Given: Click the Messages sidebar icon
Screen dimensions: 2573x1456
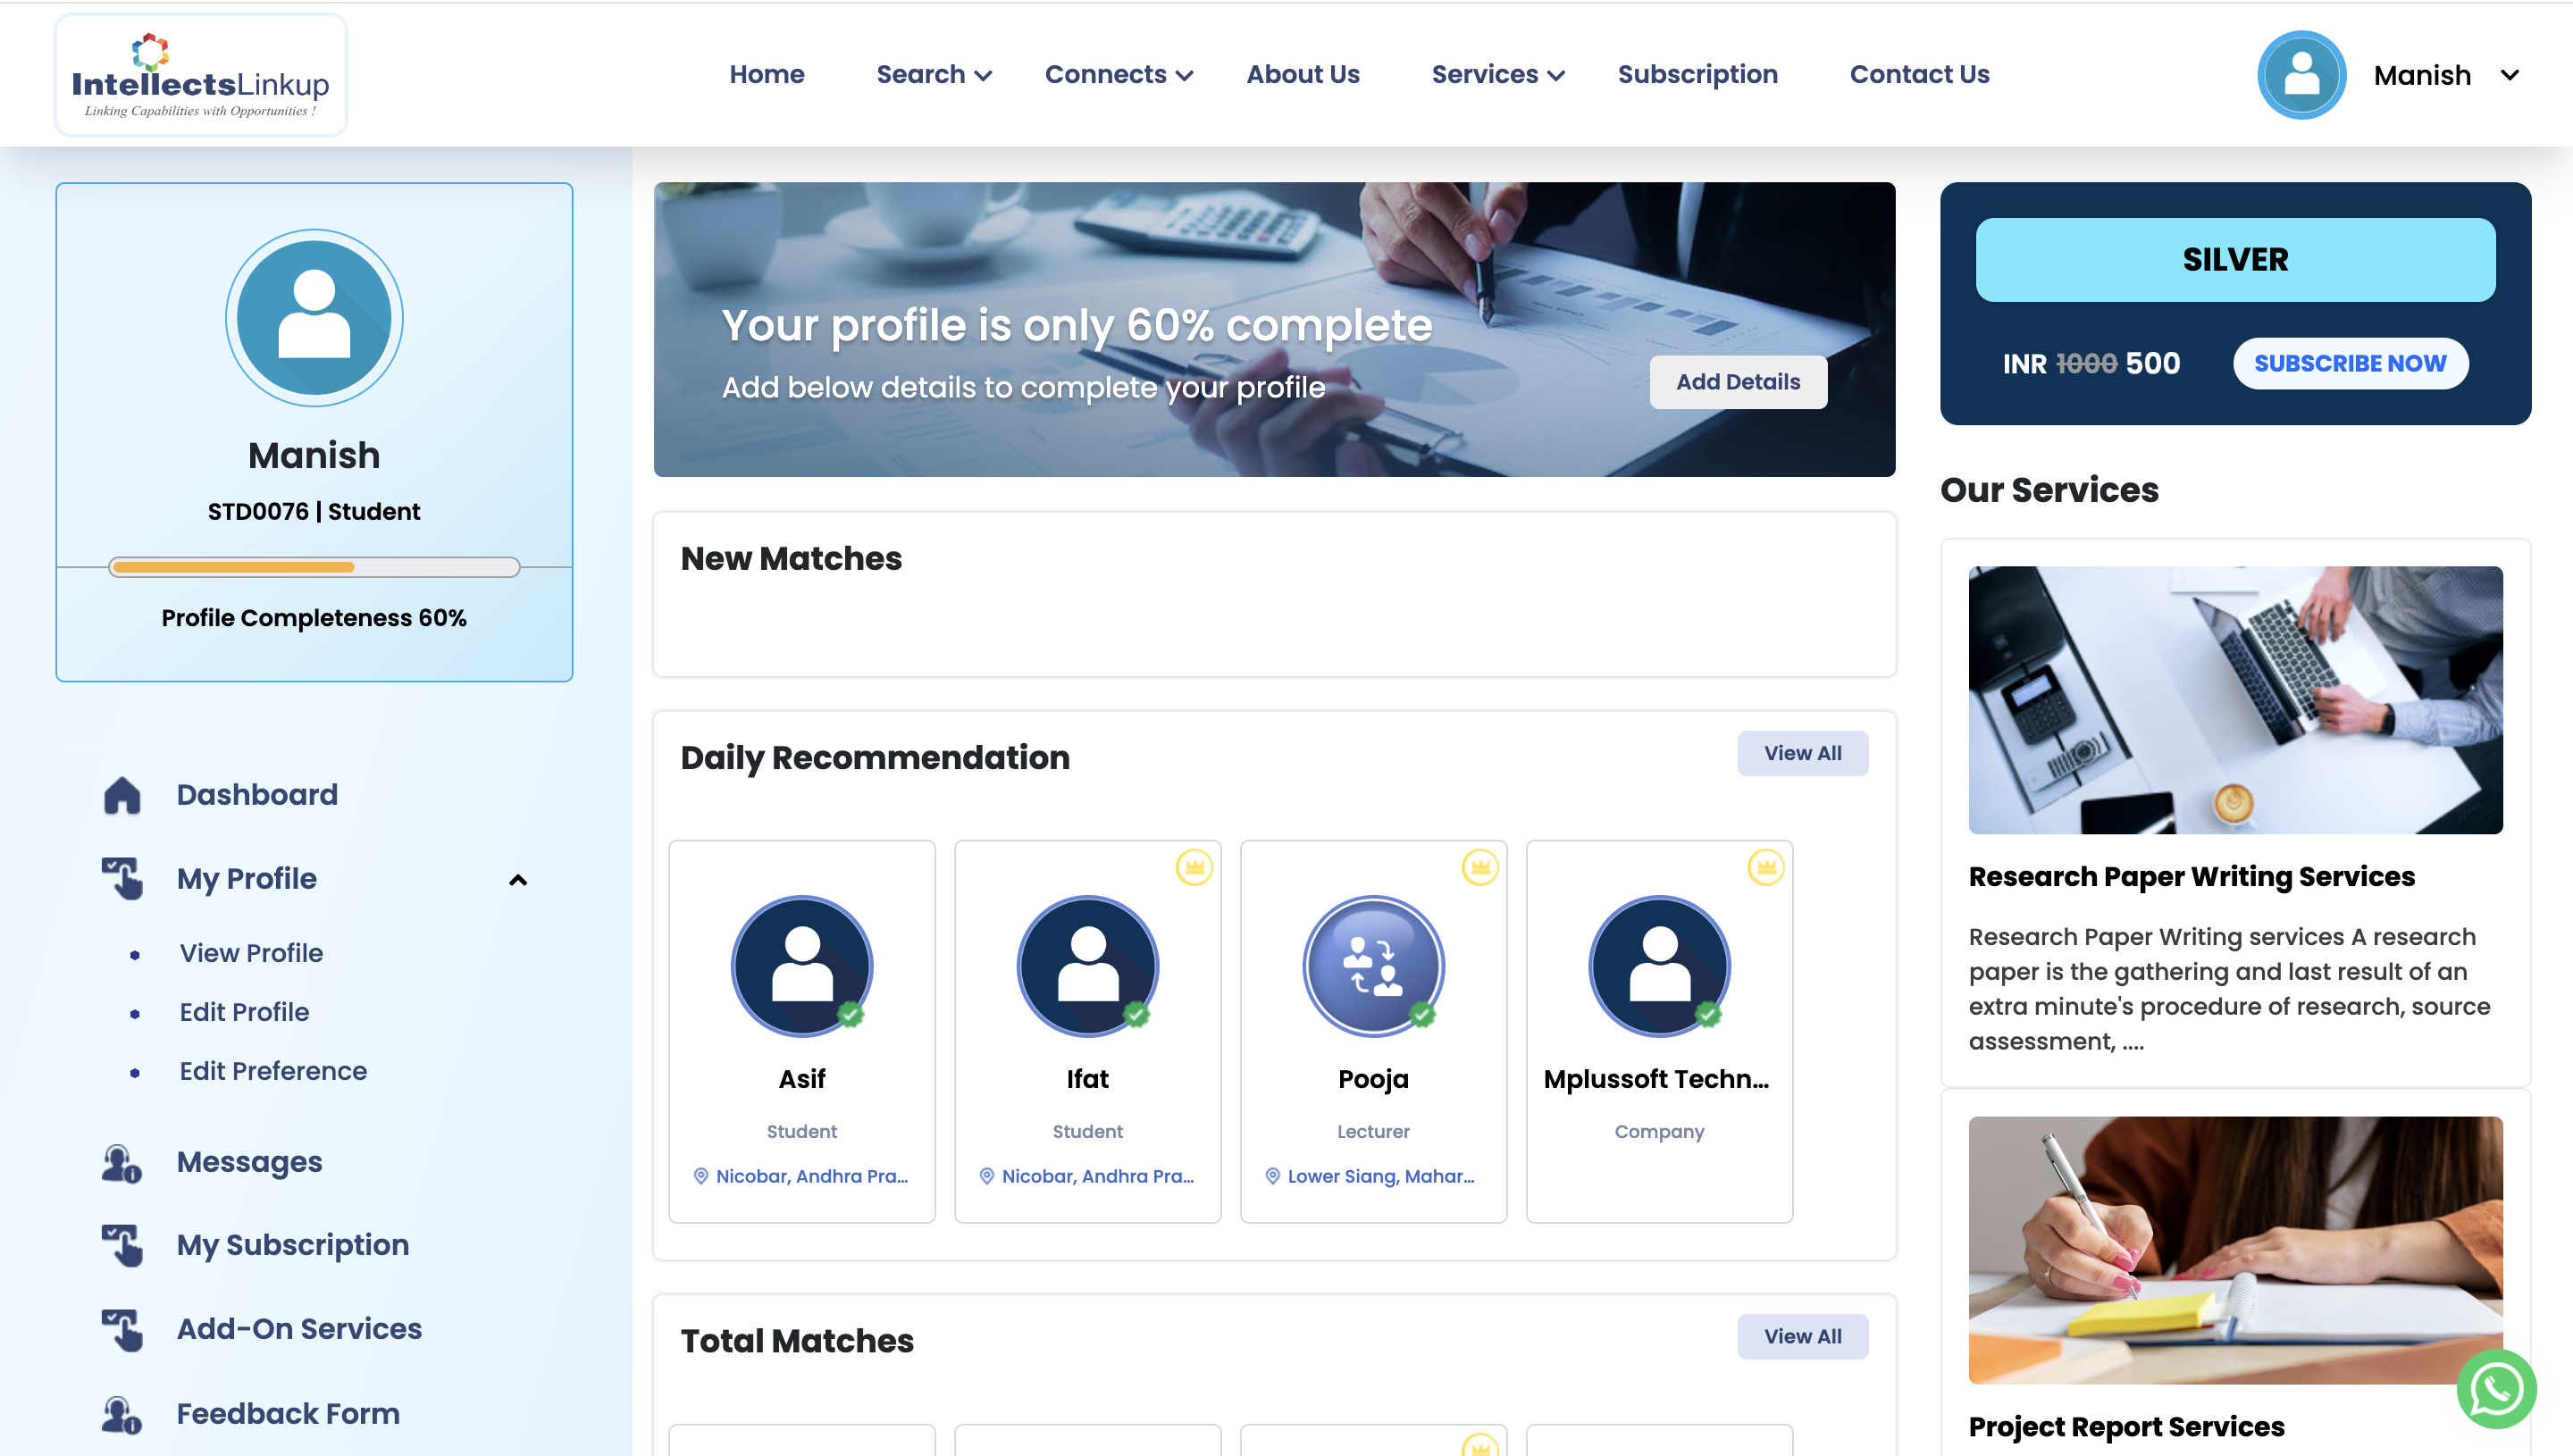Looking at the screenshot, I should pyautogui.click(x=122, y=1163).
